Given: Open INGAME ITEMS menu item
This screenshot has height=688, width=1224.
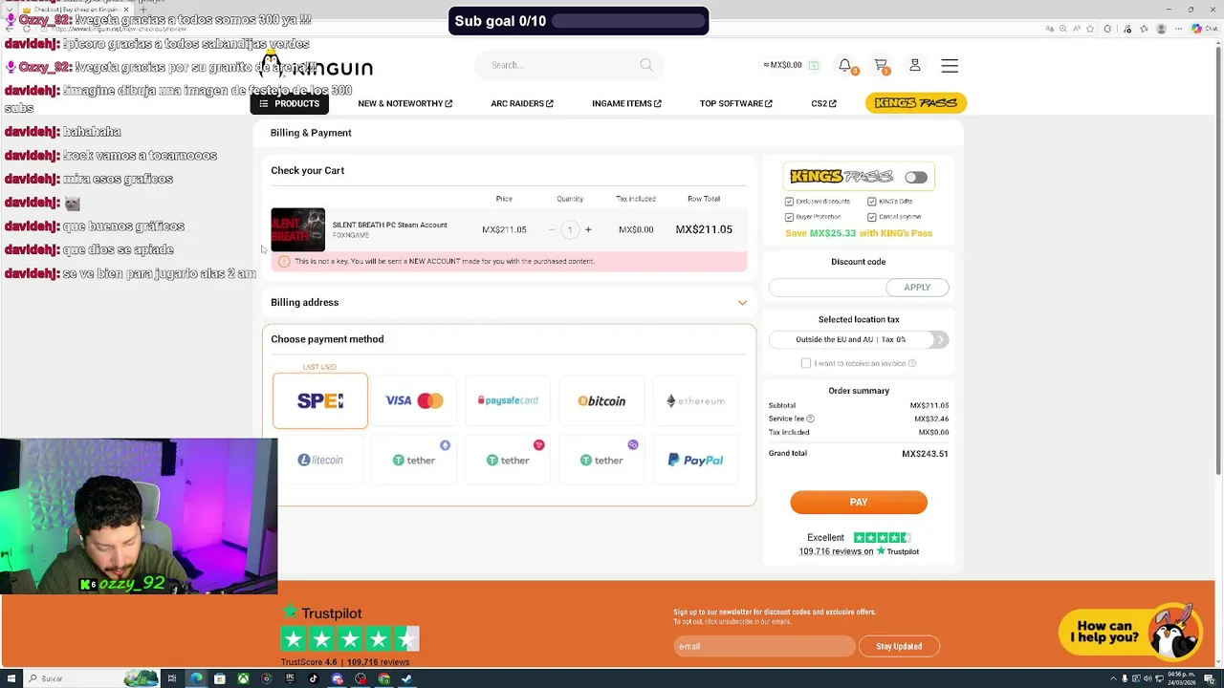Looking at the screenshot, I should tap(626, 103).
